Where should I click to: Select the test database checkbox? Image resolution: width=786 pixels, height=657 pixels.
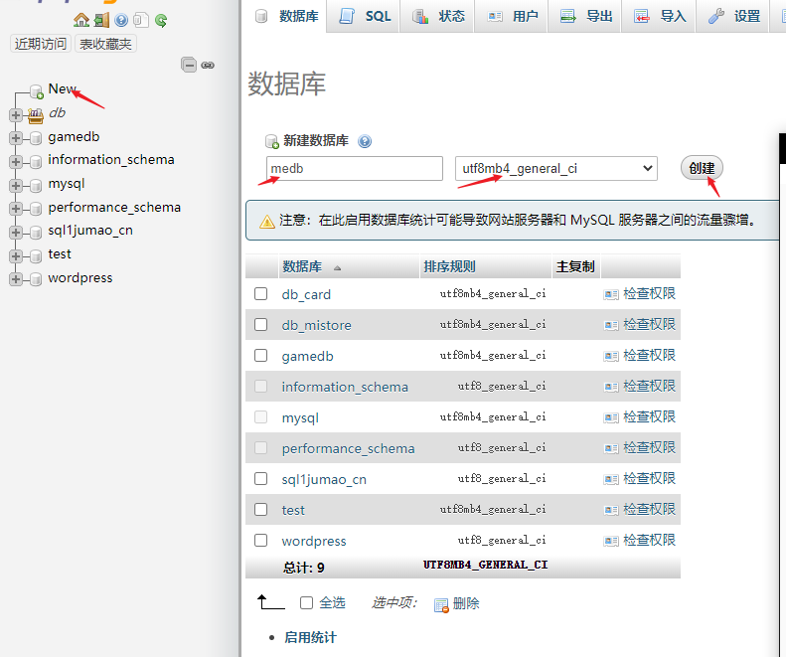tap(260, 509)
